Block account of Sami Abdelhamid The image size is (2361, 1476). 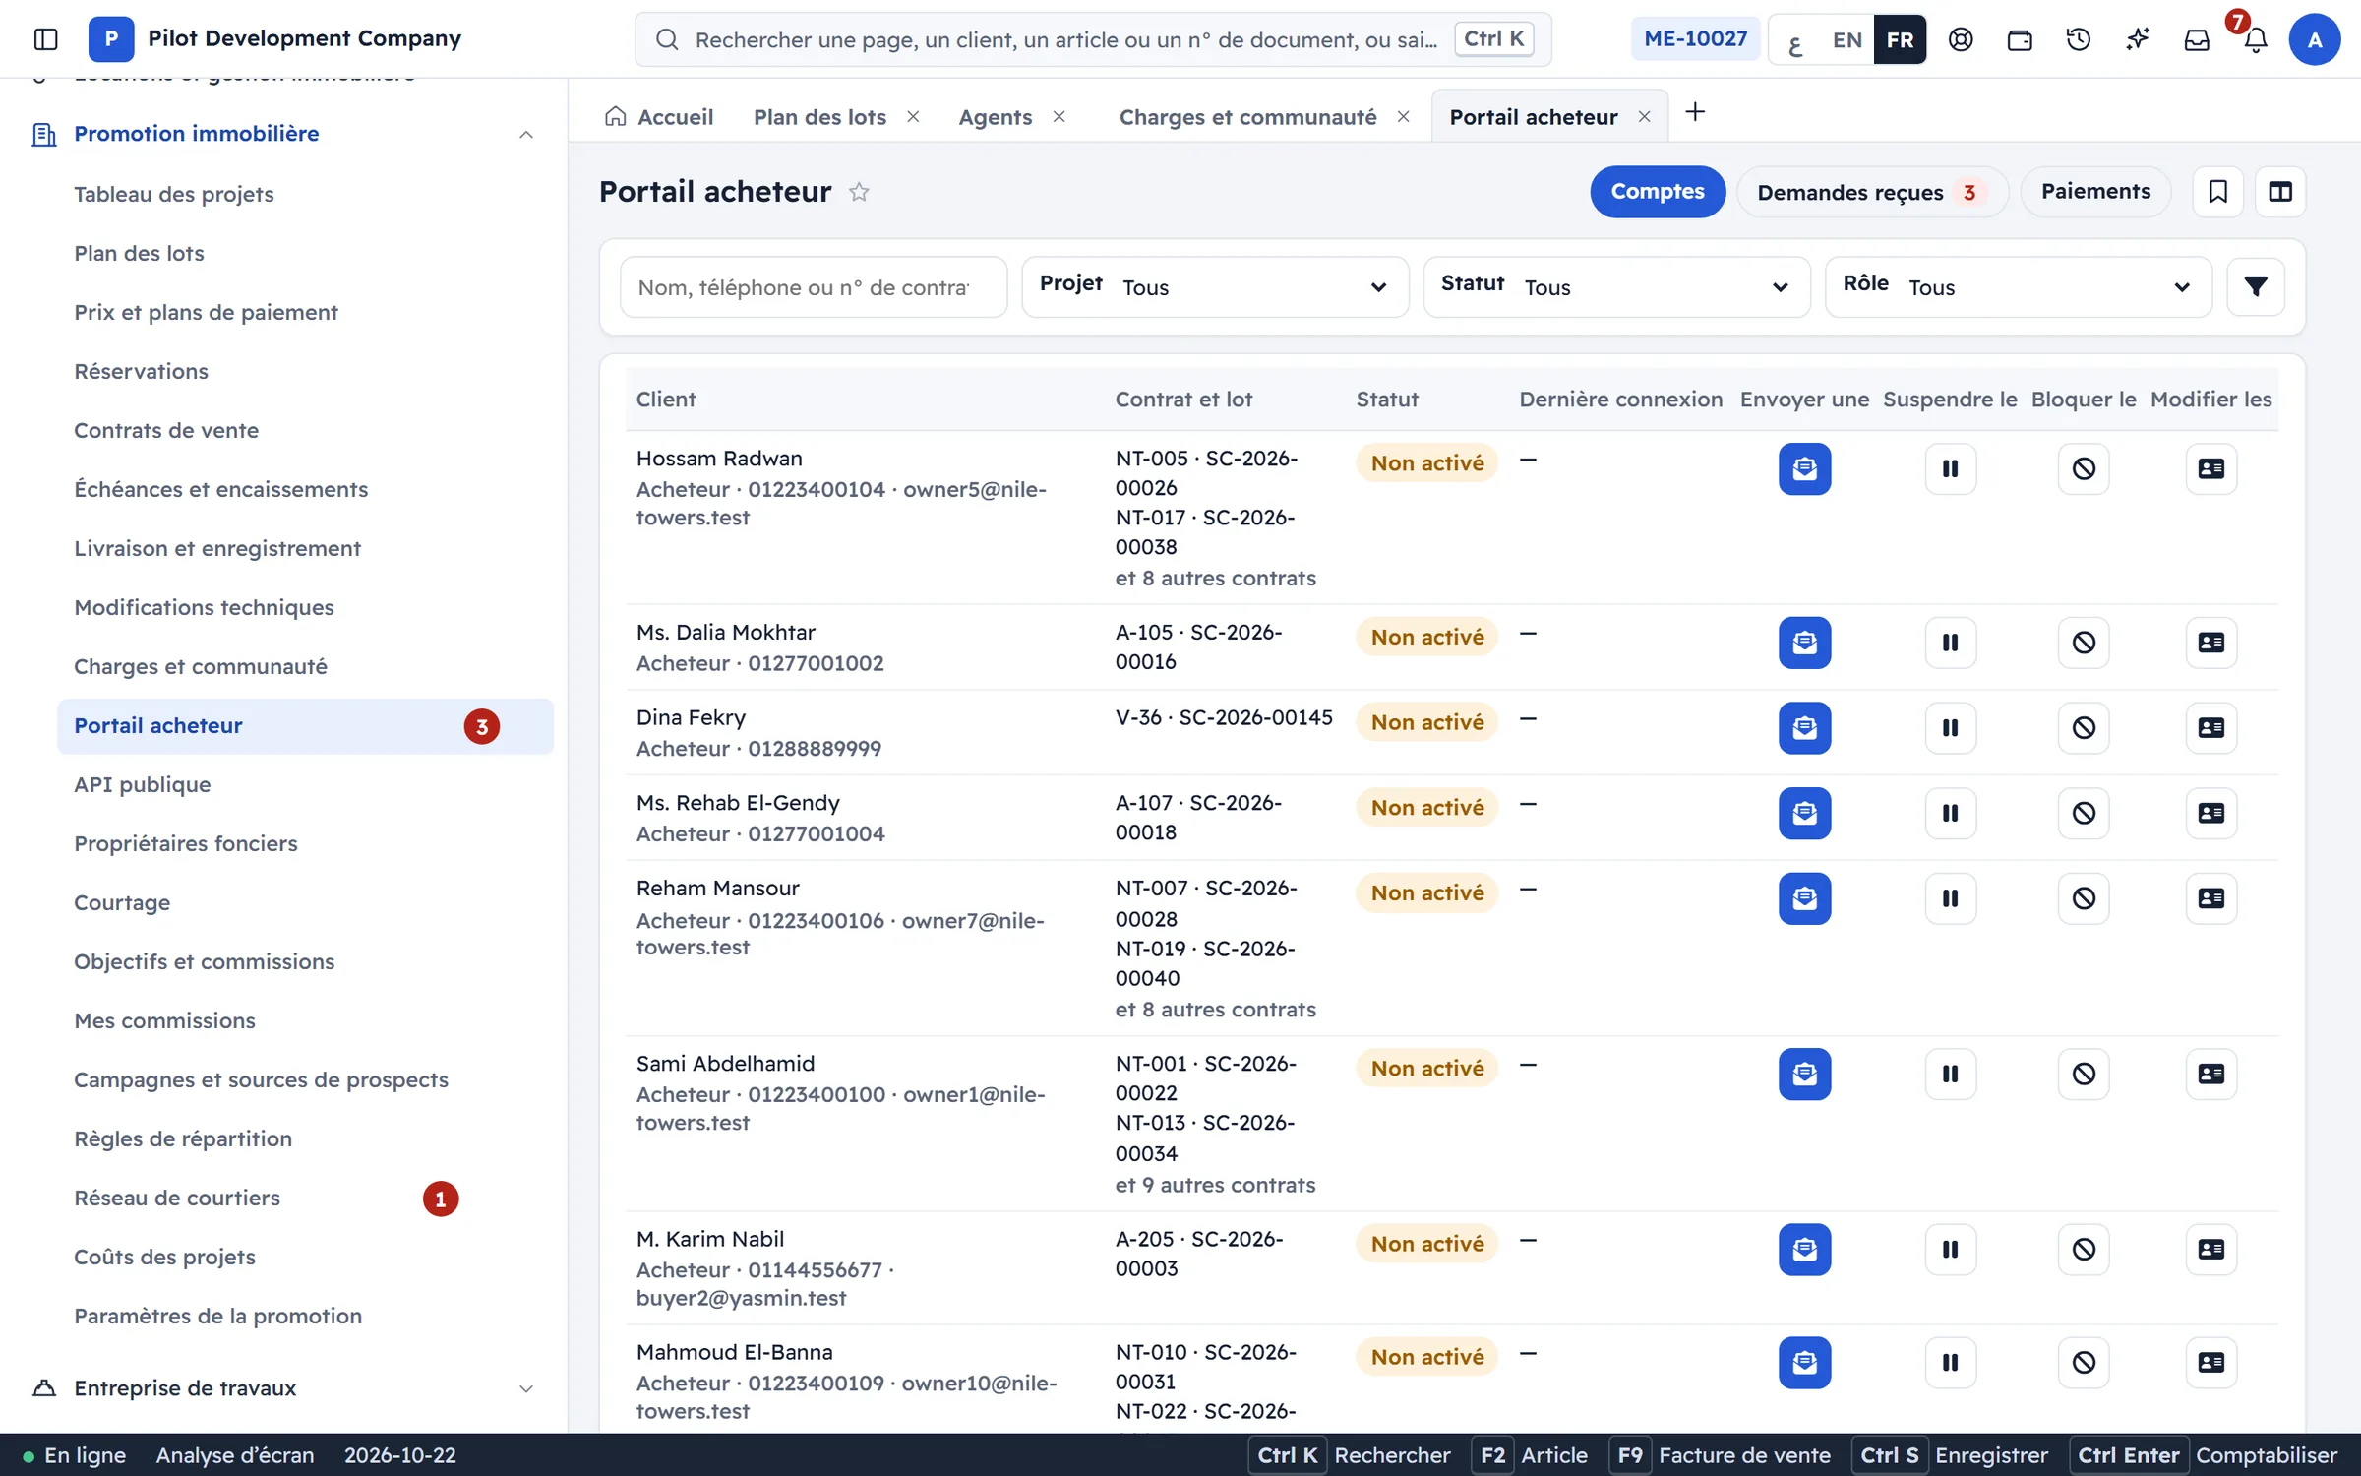click(2084, 1074)
